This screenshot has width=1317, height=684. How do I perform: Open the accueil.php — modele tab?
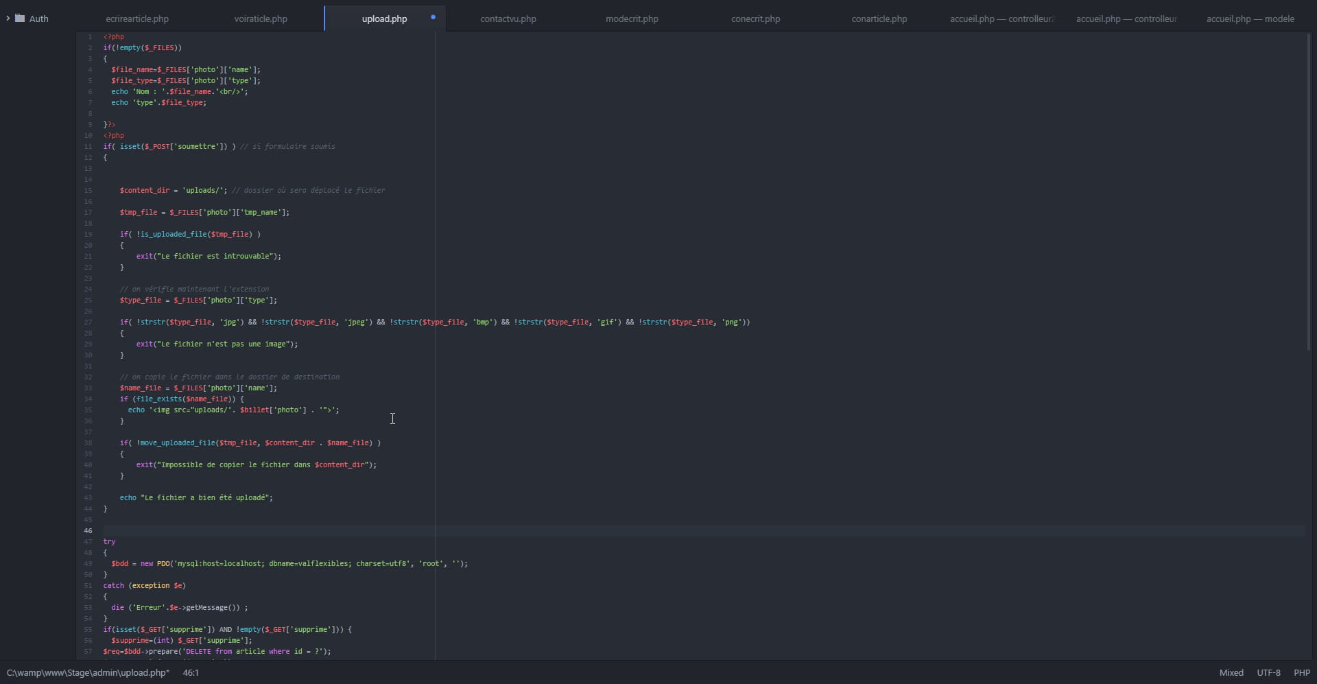pyautogui.click(x=1250, y=19)
